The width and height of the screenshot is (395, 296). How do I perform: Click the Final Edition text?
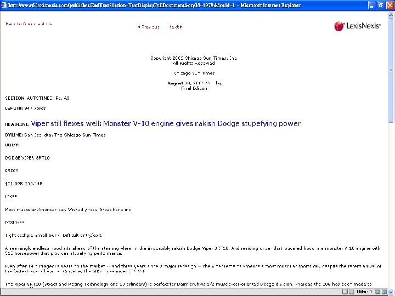click(x=194, y=88)
